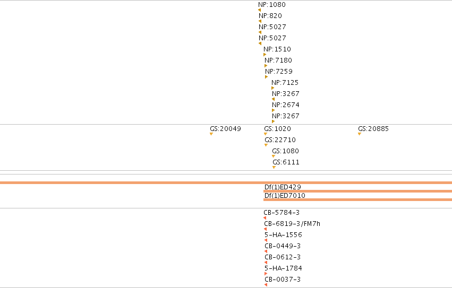Click the red arrow beneath CB-0037-3
The width and height of the screenshot is (452, 288).
[x=266, y=285]
